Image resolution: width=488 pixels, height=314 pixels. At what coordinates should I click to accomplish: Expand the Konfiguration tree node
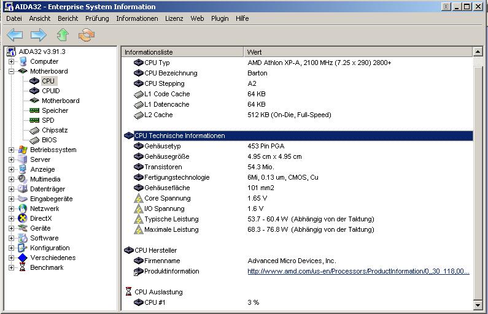point(12,248)
